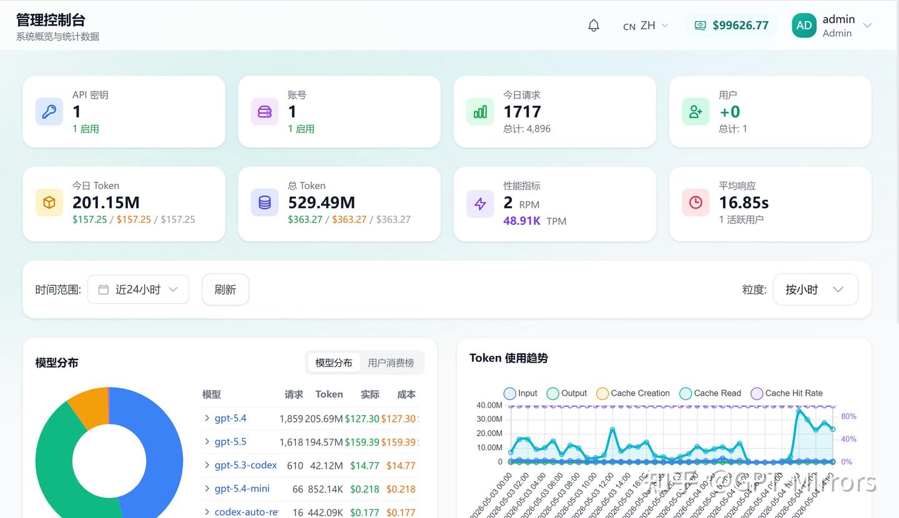This screenshot has height=518, width=899.
Task: Click the account server icon
Action: 265,112
